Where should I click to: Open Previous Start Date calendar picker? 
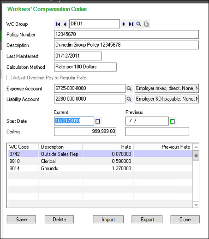pos(173,121)
